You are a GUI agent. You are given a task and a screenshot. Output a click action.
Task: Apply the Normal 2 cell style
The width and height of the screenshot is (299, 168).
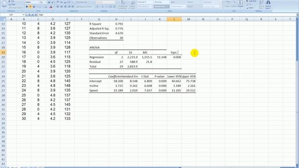click(145, 2)
